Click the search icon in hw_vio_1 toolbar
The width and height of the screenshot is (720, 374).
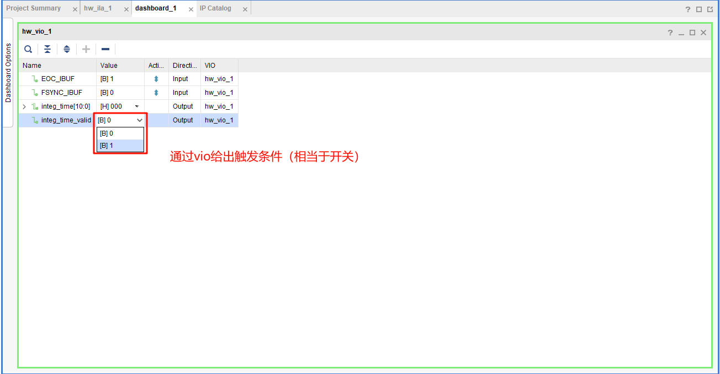[28, 49]
